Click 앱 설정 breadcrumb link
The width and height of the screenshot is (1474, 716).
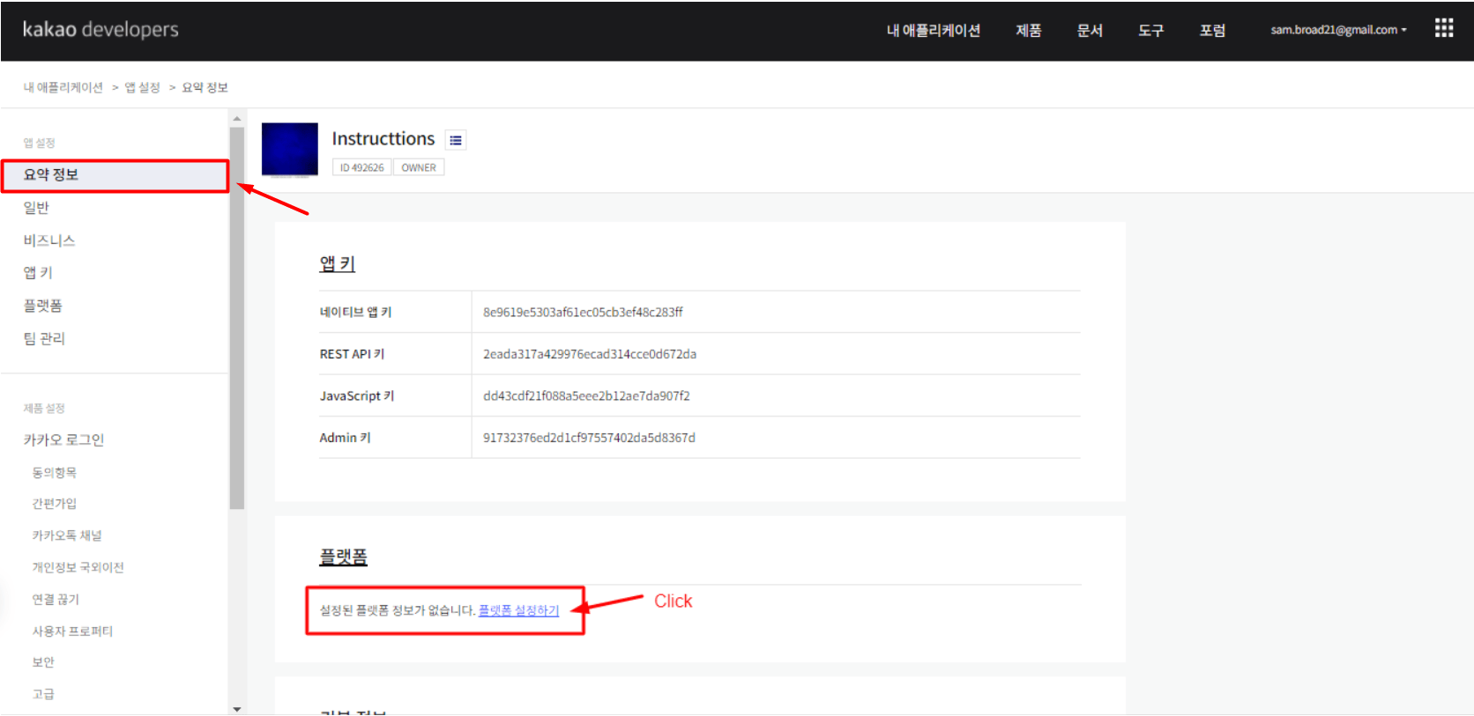(142, 87)
